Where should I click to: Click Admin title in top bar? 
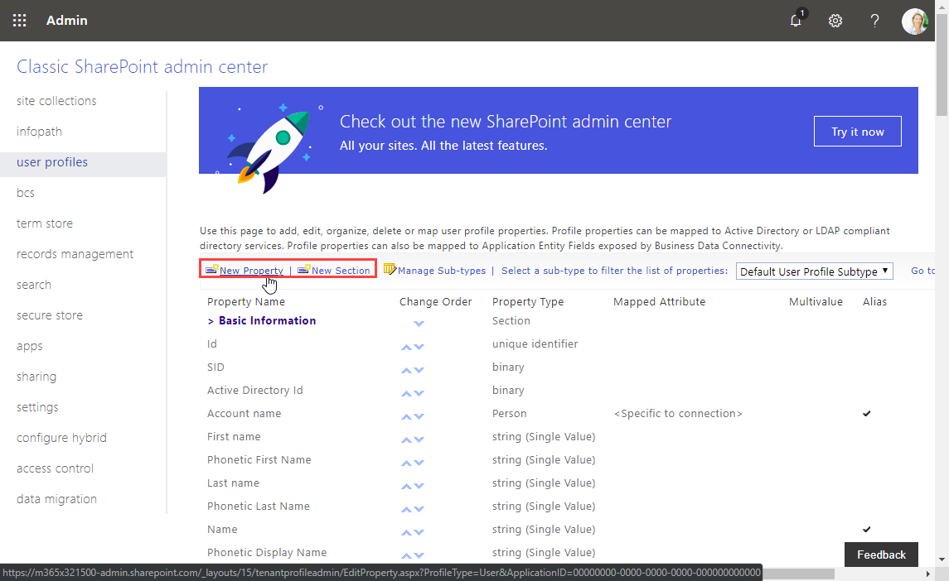(66, 21)
